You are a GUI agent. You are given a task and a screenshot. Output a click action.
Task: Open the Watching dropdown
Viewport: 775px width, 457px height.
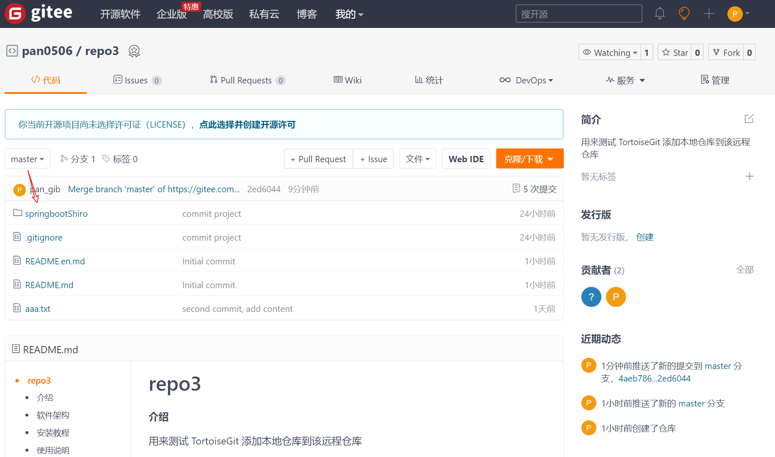coord(610,53)
